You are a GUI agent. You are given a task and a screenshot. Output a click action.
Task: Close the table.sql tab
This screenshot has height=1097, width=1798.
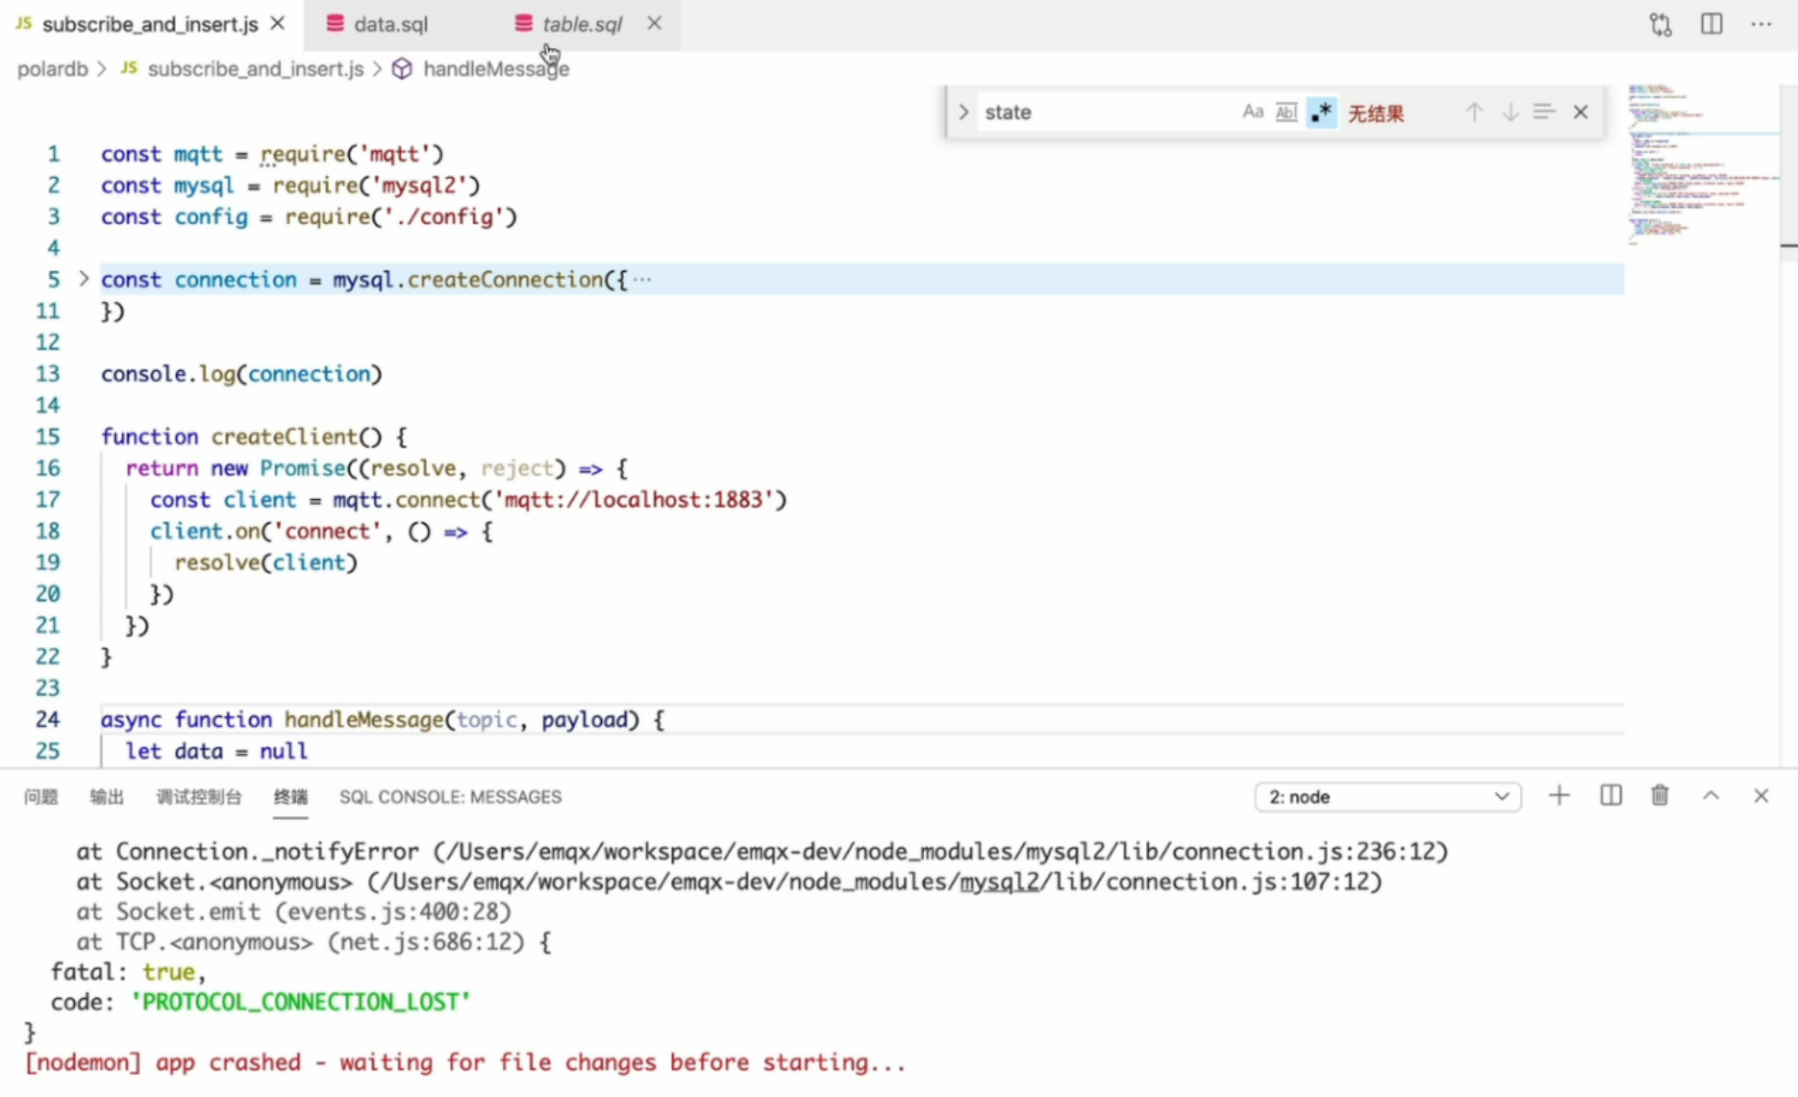(654, 24)
